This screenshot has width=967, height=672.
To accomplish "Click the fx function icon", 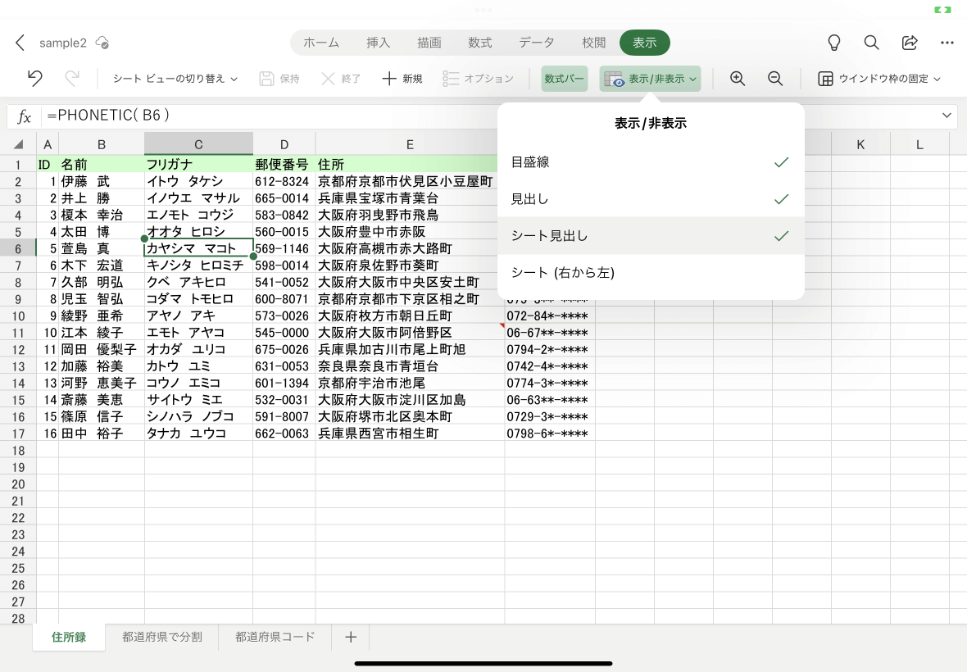I will (24, 116).
